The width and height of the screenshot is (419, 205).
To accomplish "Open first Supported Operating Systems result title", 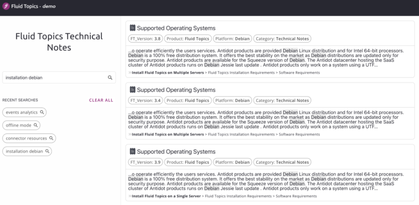I will (x=176, y=28).
